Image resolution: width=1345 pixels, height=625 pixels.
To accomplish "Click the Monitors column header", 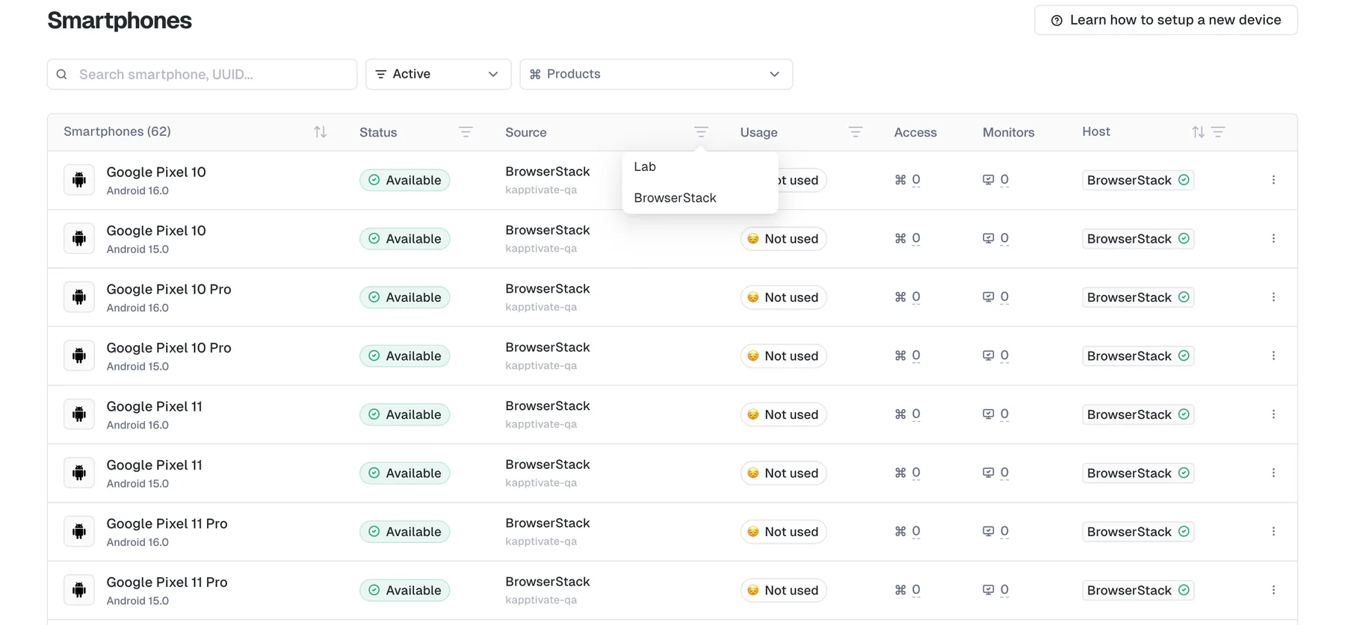I will 1009,132.
